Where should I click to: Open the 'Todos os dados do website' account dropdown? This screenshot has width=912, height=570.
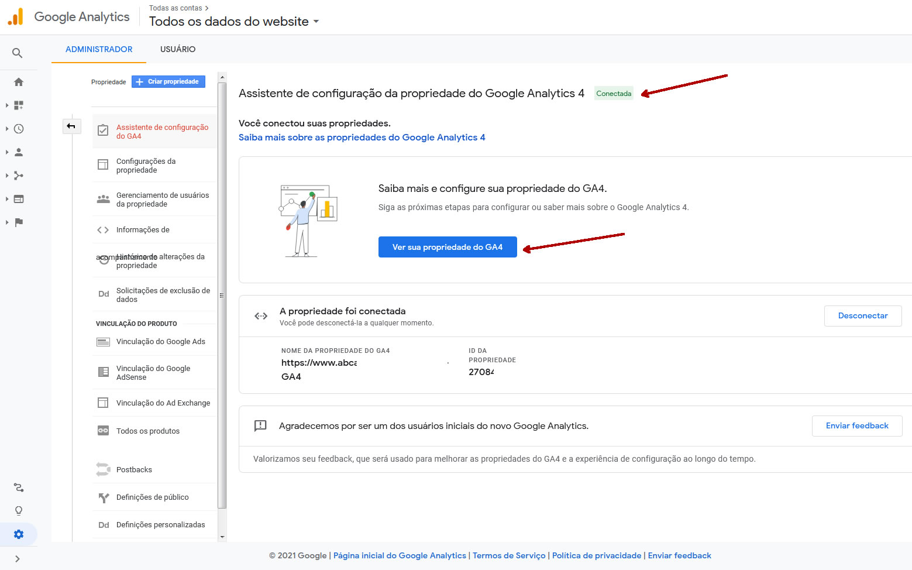pos(234,22)
